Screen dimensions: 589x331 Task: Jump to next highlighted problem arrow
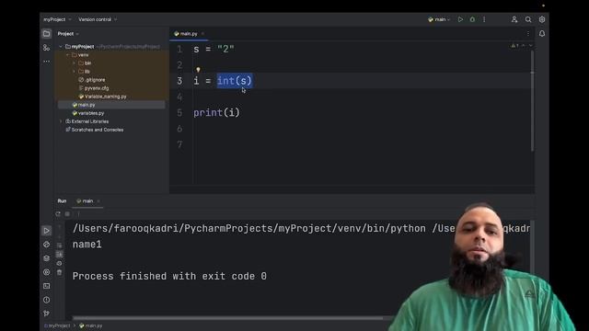point(530,46)
